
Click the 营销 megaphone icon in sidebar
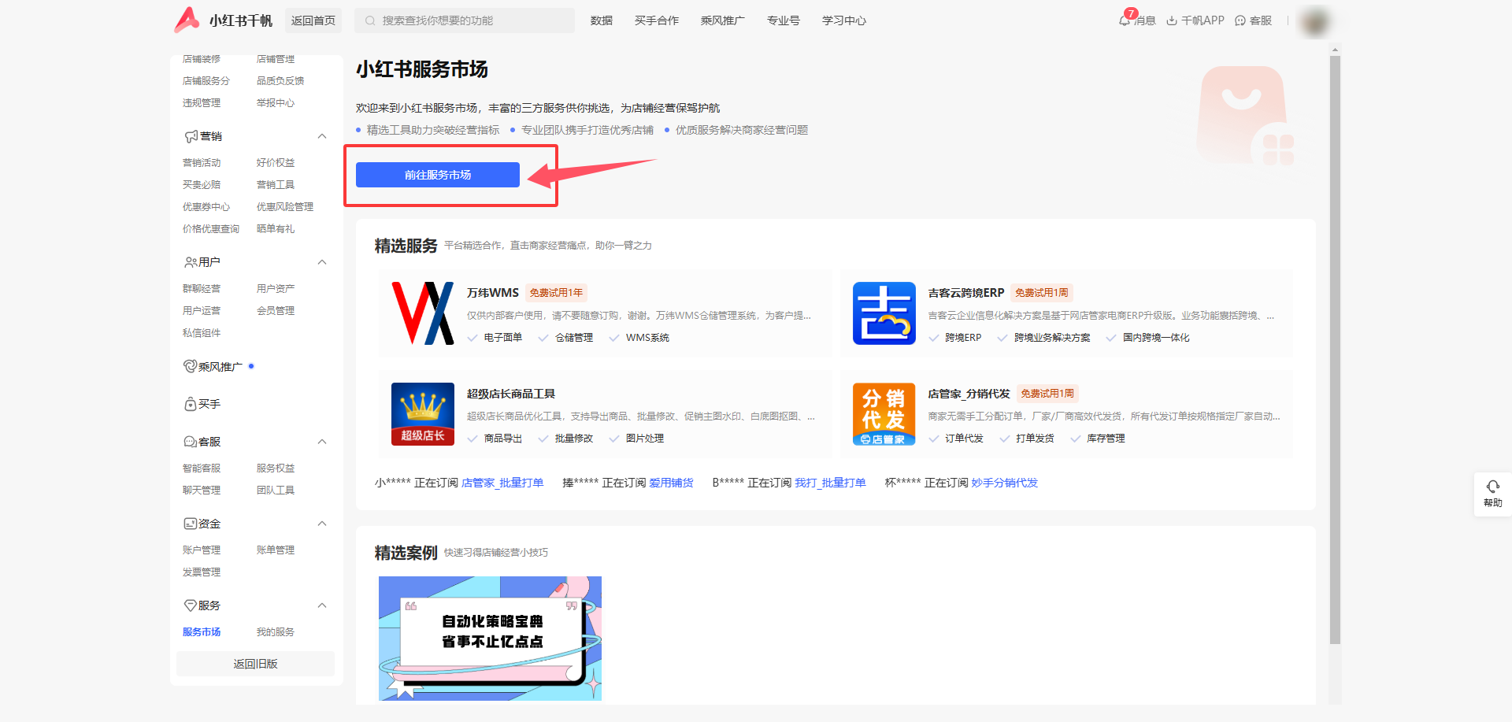coord(191,136)
